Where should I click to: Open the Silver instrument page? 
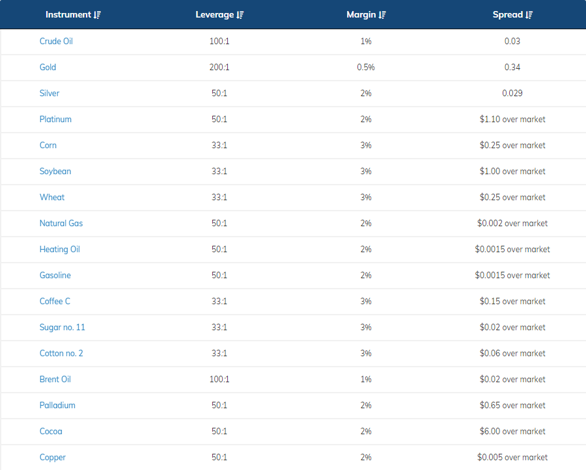[49, 93]
